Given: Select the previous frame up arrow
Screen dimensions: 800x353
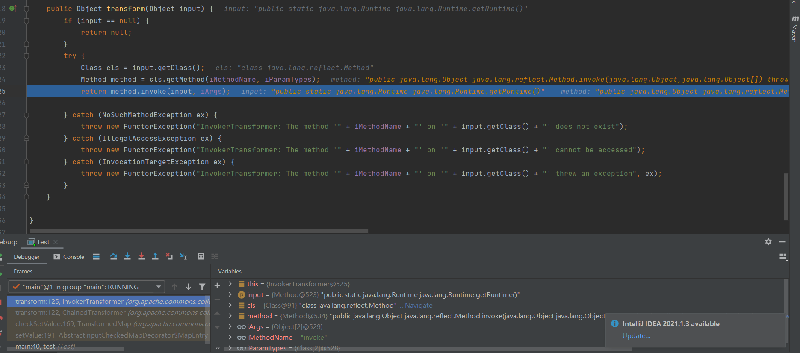Looking at the screenshot, I should 174,287.
